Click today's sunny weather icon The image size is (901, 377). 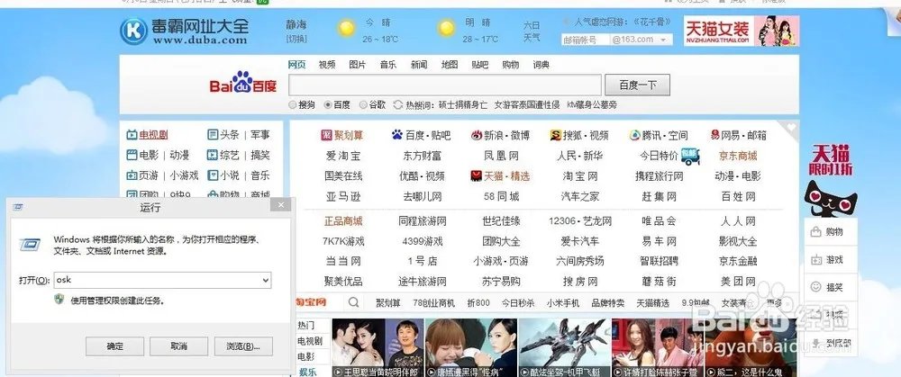(x=347, y=28)
